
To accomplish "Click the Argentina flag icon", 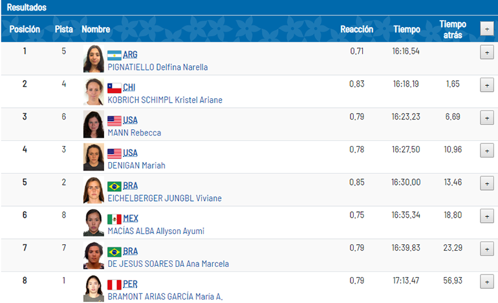I will (x=114, y=56).
